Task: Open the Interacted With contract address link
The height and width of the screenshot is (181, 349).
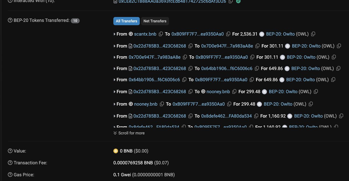Action: click(172, 1)
